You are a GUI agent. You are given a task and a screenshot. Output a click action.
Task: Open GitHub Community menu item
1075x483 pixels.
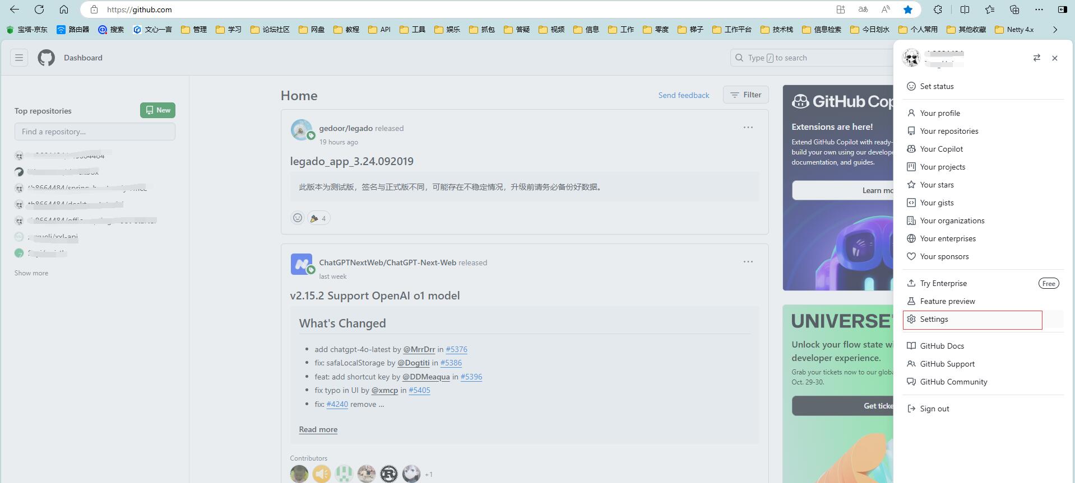(x=984, y=382)
